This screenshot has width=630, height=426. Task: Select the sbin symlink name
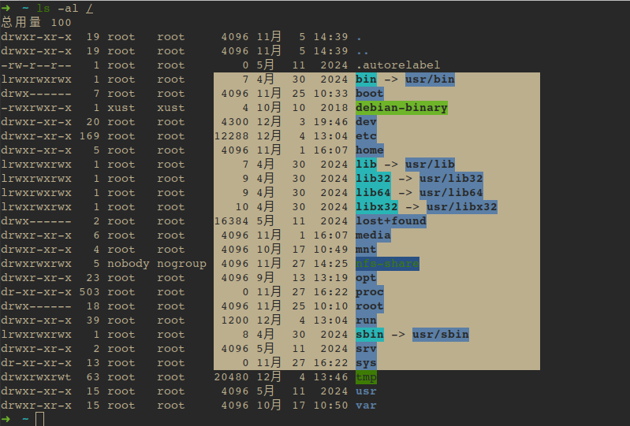pyautogui.click(x=370, y=335)
